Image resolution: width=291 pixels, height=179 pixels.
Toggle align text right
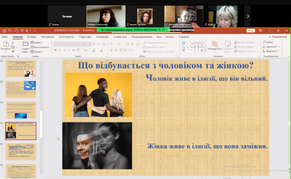120,50
